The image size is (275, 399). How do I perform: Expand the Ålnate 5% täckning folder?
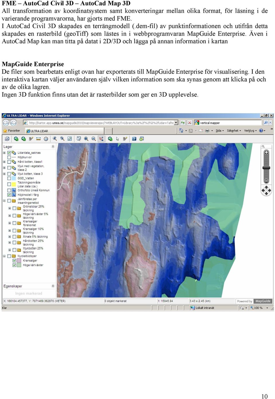coord(9,237)
